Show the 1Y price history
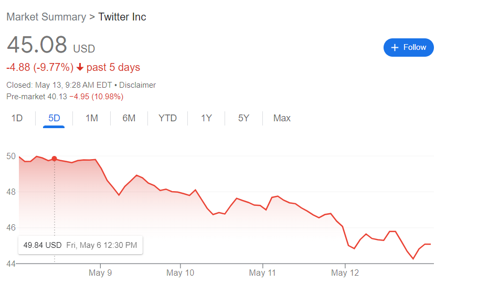The height and width of the screenshot is (282, 478). 206,118
